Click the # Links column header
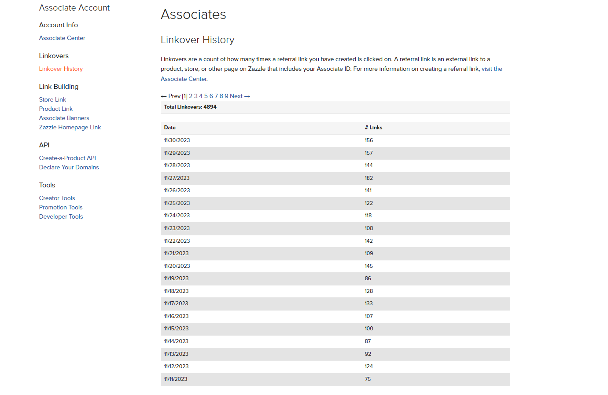Image resolution: width=608 pixels, height=395 pixels. [373, 128]
